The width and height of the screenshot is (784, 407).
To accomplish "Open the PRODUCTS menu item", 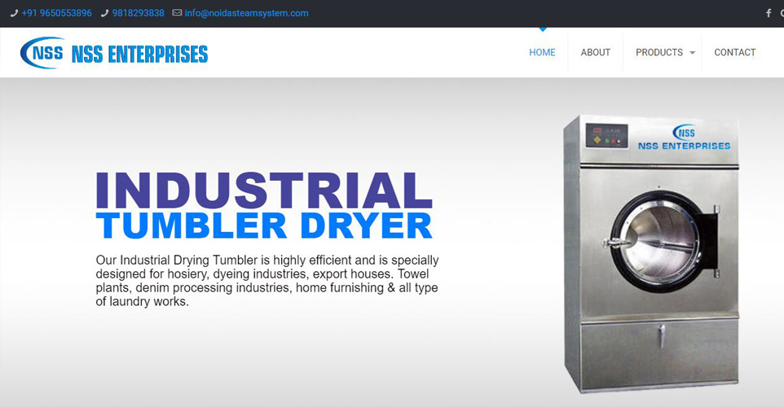I will coord(659,52).
